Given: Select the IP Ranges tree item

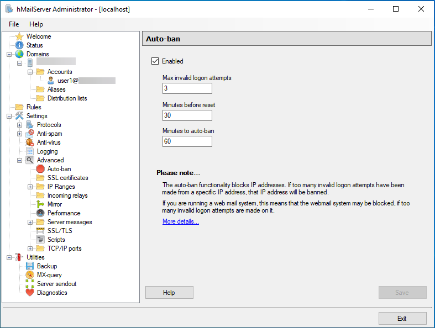Looking at the screenshot, I should coord(61,187).
